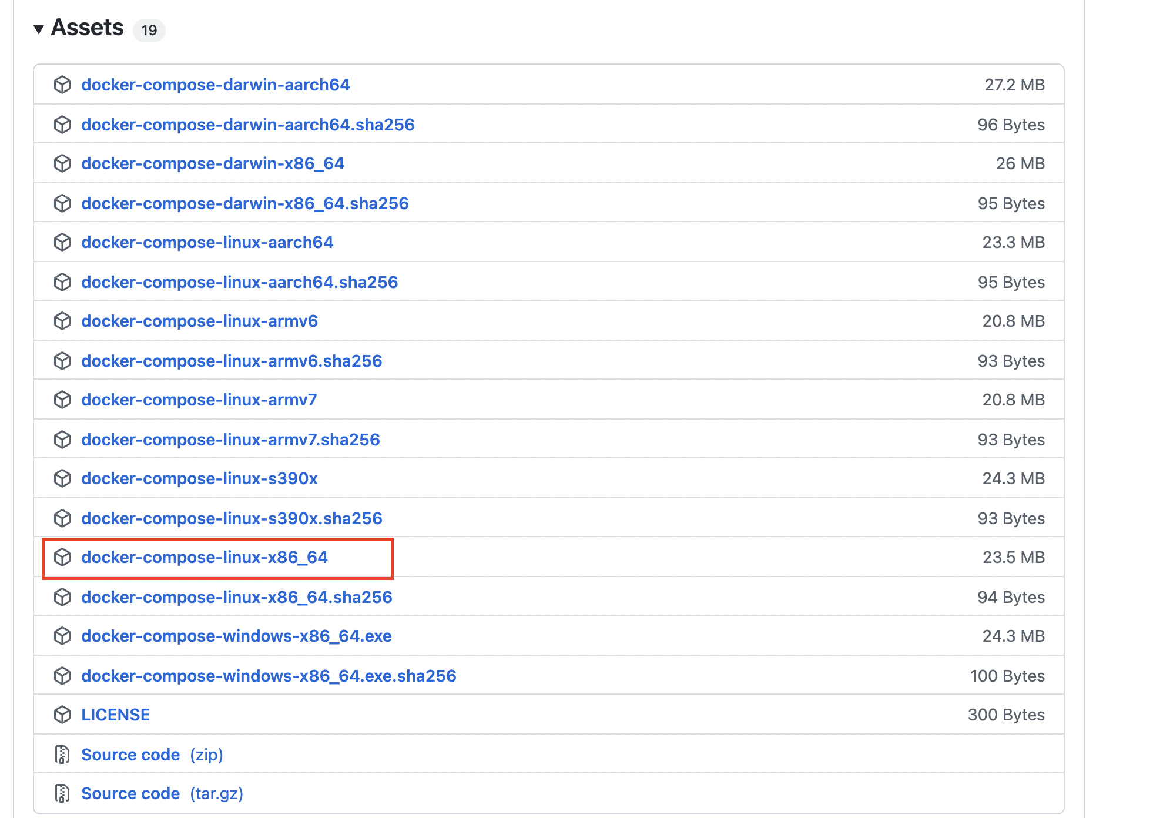Click zip file icon for Source code (zip)
Viewport: 1153px width, 818px height.
pyautogui.click(x=62, y=755)
